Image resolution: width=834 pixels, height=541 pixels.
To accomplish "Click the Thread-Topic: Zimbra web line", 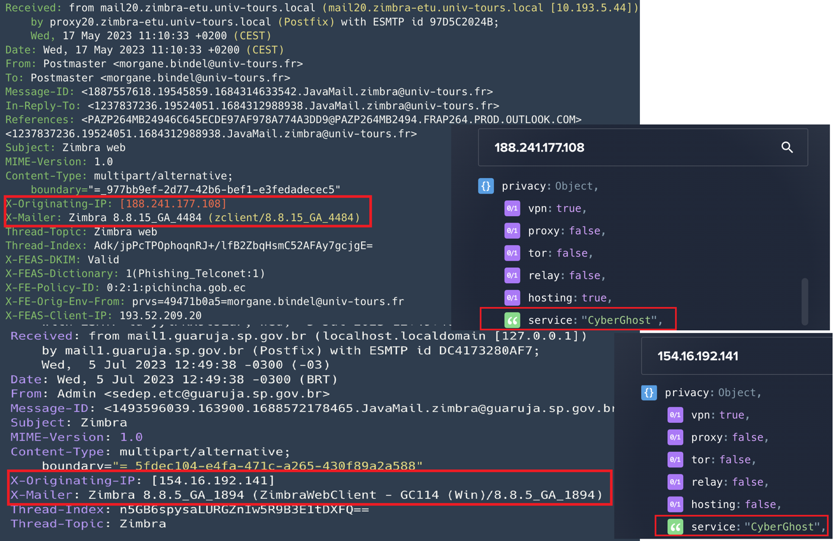I will pyautogui.click(x=81, y=232).
